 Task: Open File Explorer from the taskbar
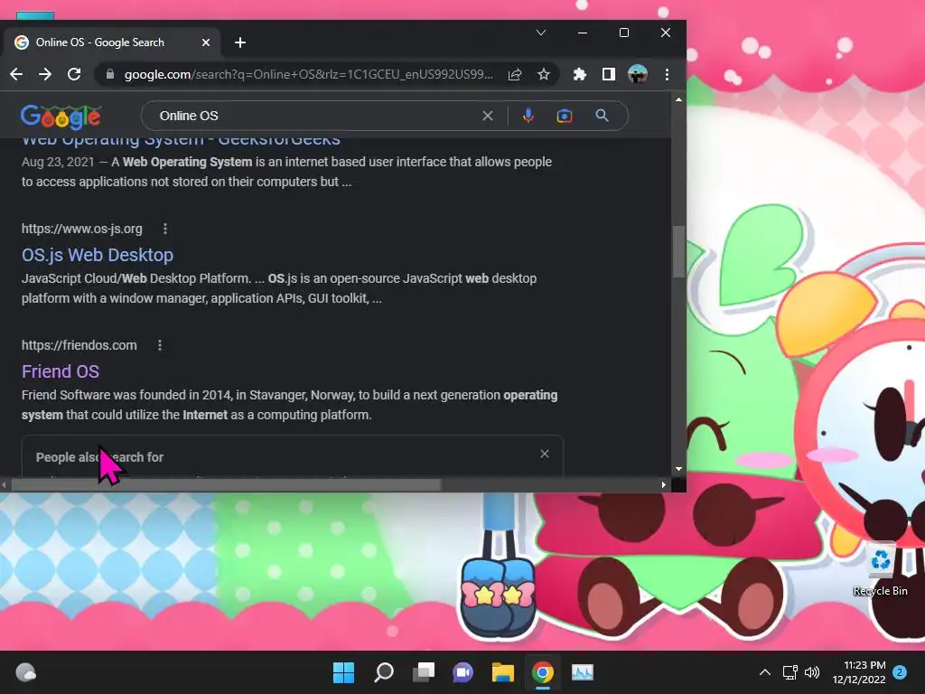[x=502, y=672]
